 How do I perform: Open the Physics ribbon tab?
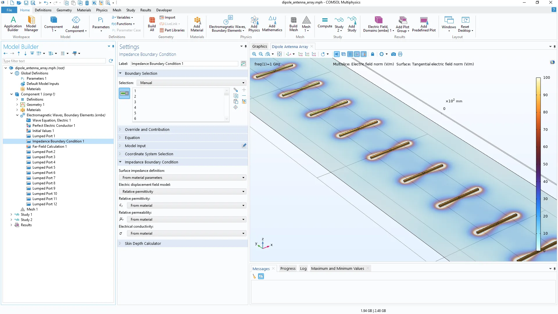pos(102,10)
